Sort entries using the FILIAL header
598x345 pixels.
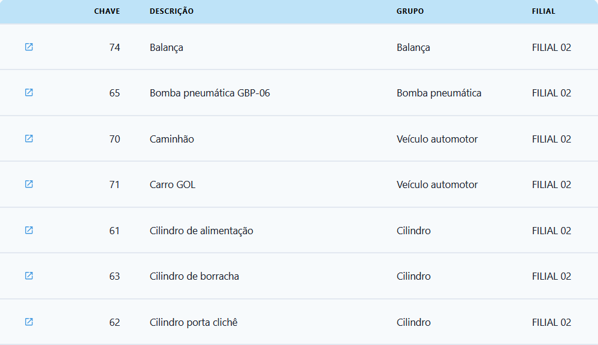[x=544, y=11]
